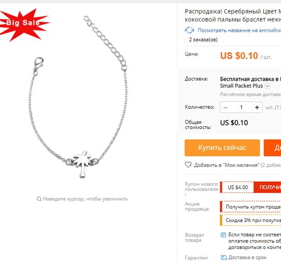Expand the Small Packet Plus shipping dropdown

pos(268,86)
